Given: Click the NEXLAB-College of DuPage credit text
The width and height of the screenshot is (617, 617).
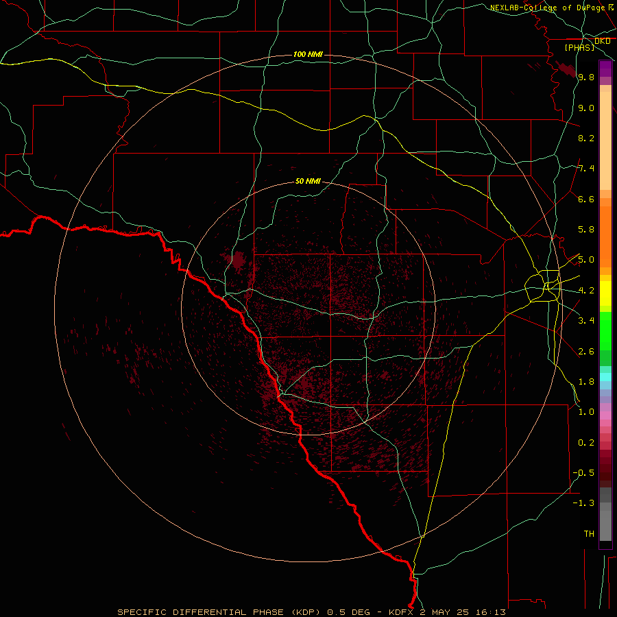Looking at the screenshot, I should tap(547, 8).
